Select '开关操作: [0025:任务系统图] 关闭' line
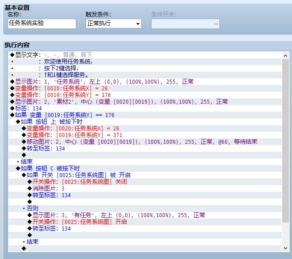 (x=145, y=182)
